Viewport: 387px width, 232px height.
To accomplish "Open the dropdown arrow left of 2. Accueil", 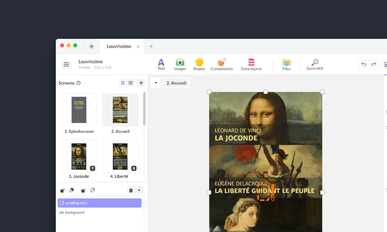I will coord(156,83).
